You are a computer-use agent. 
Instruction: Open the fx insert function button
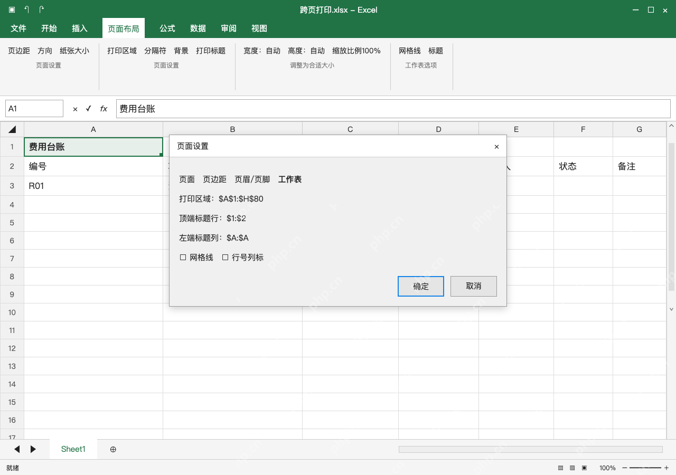click(x=104, y=109)
